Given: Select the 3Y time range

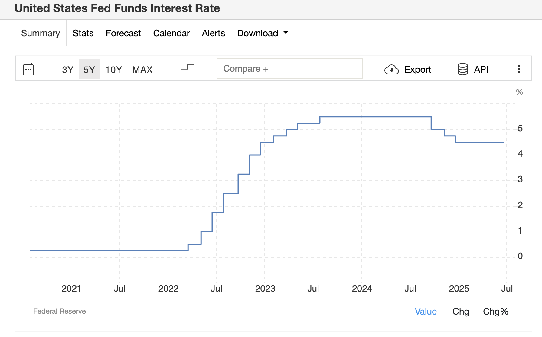Looking at the screenshot, I should pyautogui.click(x=67, y=70).
